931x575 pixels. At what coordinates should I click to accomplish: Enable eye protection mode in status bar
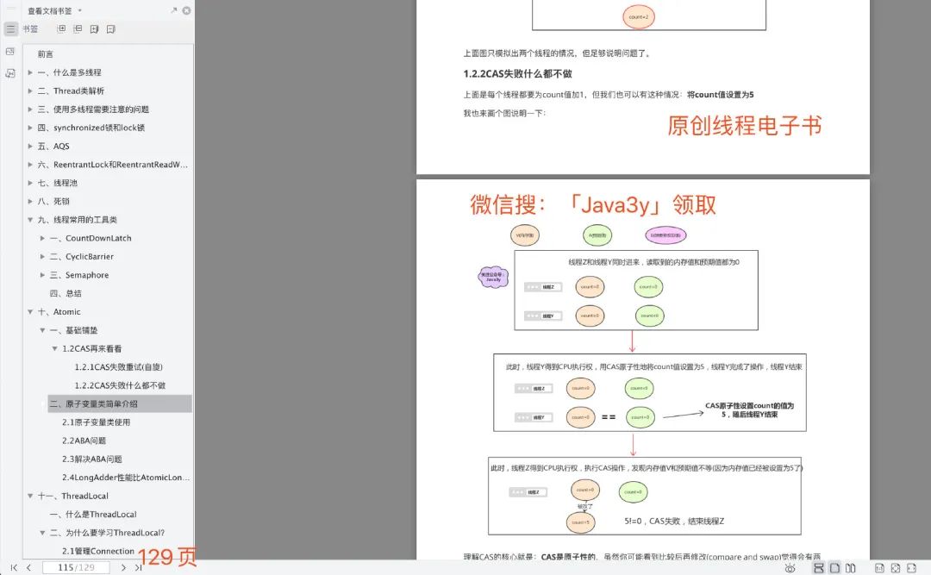790,569
